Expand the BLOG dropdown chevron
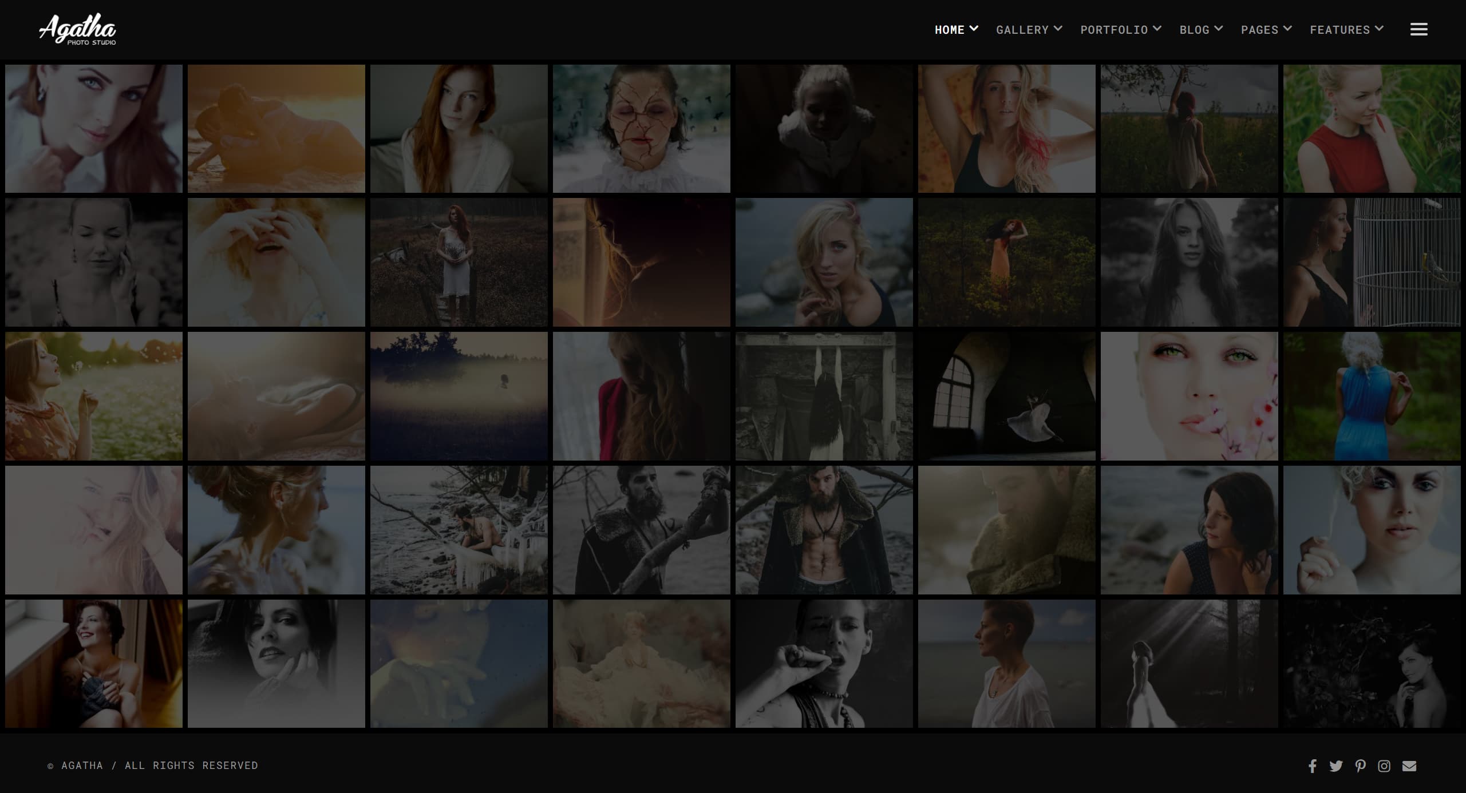 click(x=1218, y=28)
